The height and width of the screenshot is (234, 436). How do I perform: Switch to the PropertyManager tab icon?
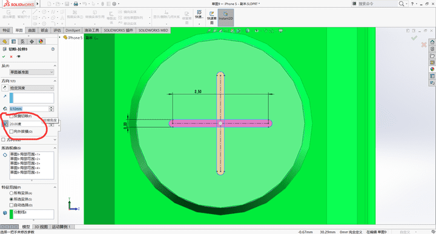click(13, 41)
